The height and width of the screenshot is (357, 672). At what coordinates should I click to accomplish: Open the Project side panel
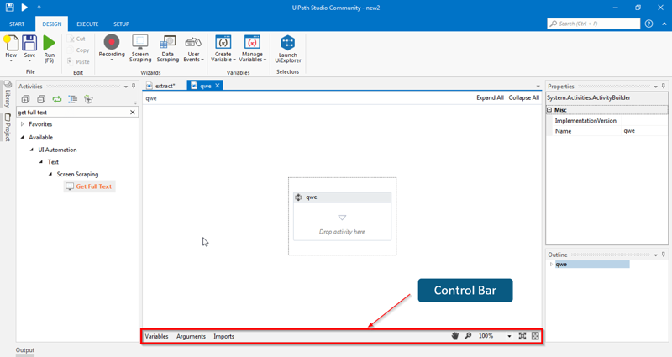point(8,128)
